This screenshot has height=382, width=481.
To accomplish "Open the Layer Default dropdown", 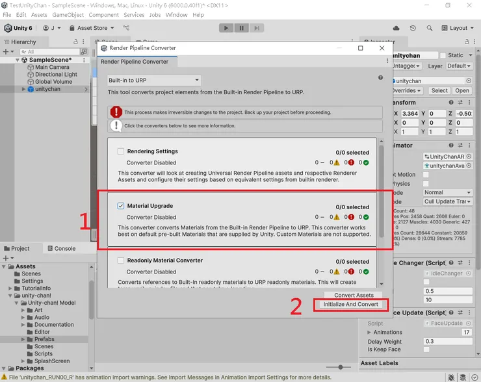I will (459, 66).
